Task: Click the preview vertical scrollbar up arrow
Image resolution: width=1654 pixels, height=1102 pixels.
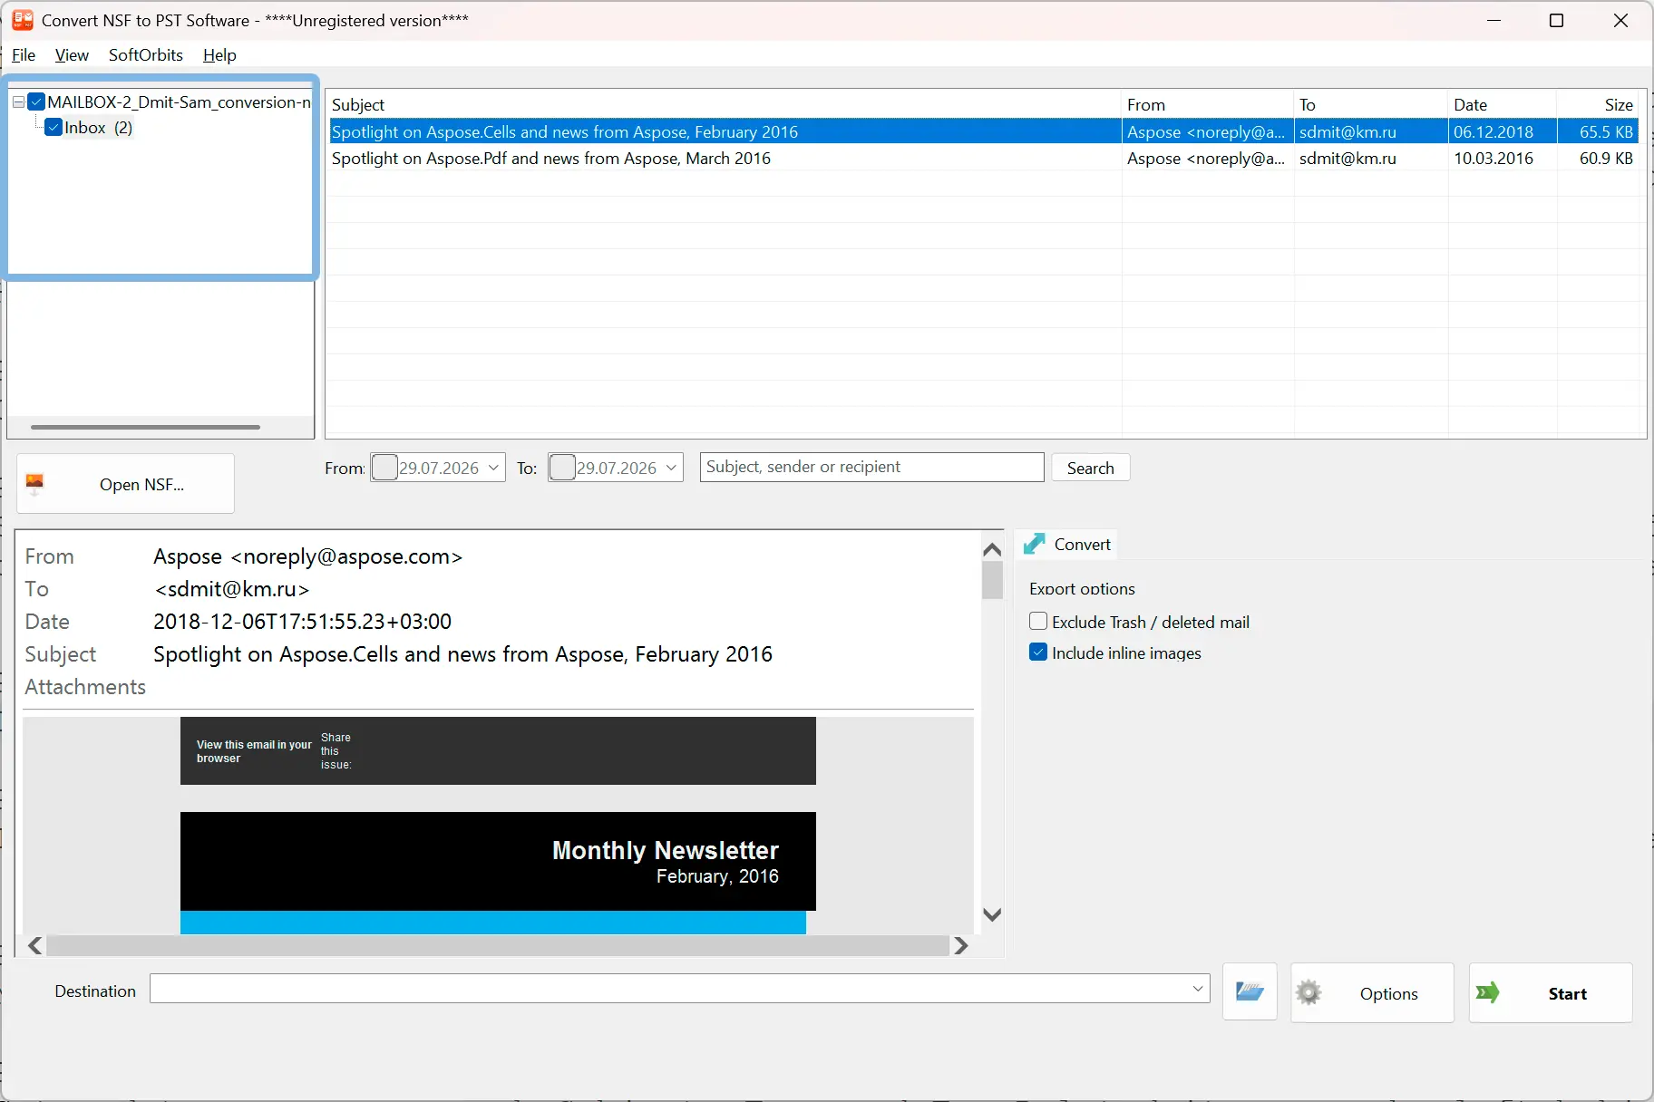Action: (992, 549)
